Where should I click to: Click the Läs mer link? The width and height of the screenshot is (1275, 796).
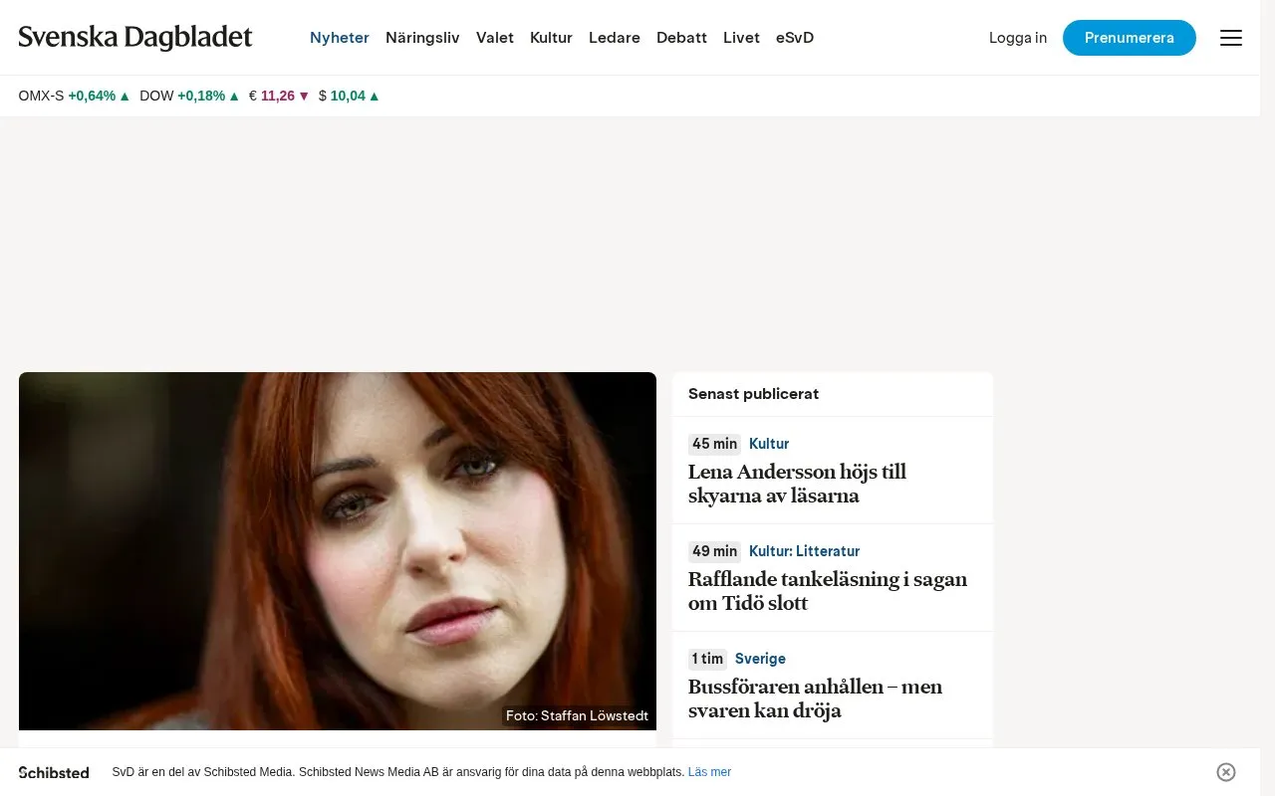(709, 772)
